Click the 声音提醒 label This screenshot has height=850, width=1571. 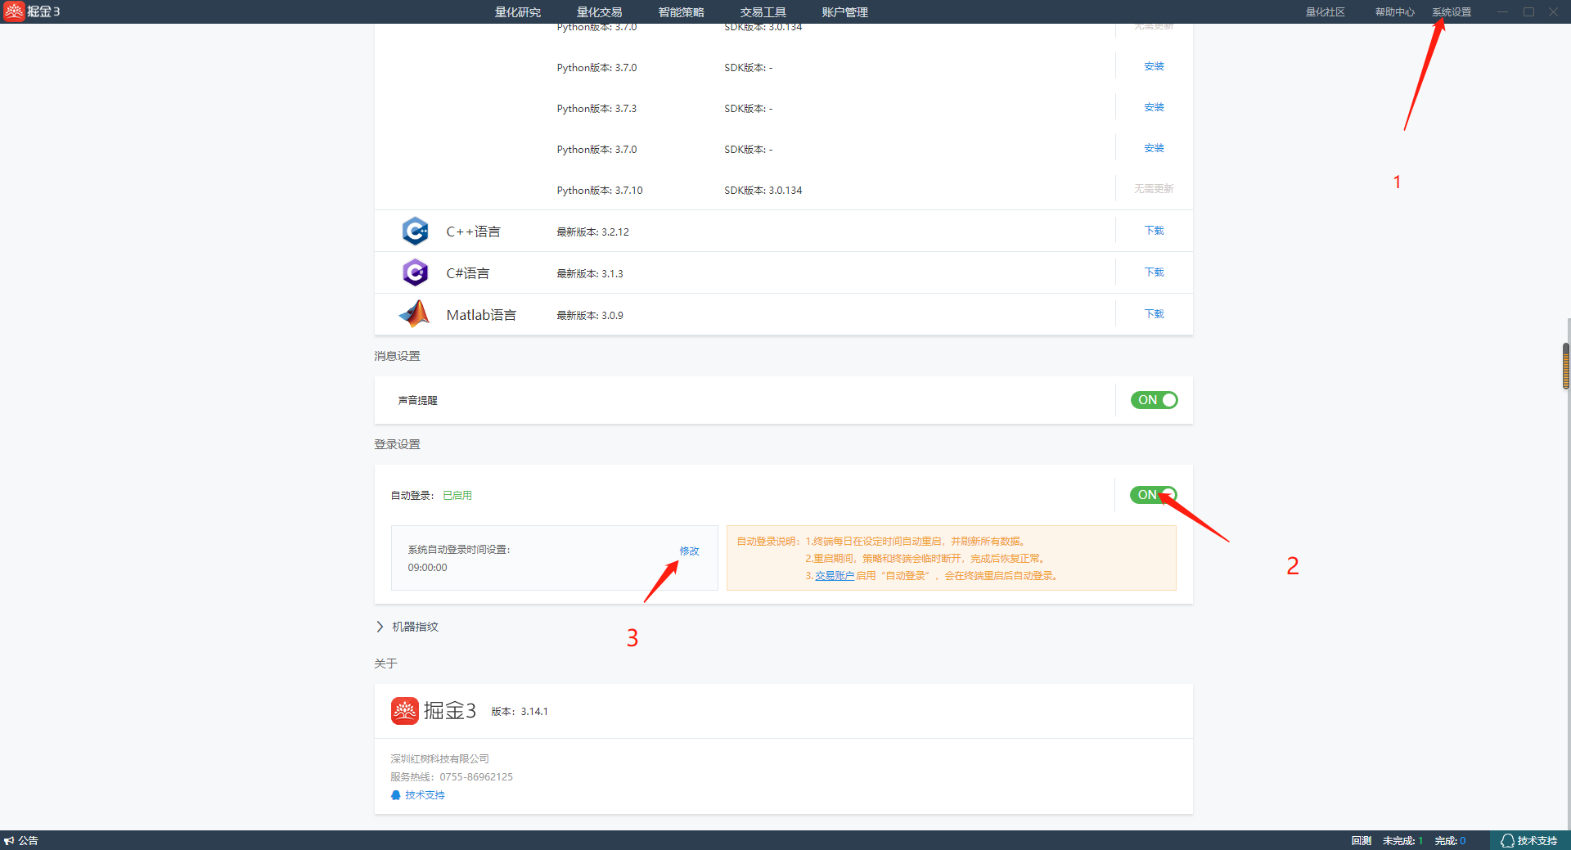coord(417,401)
